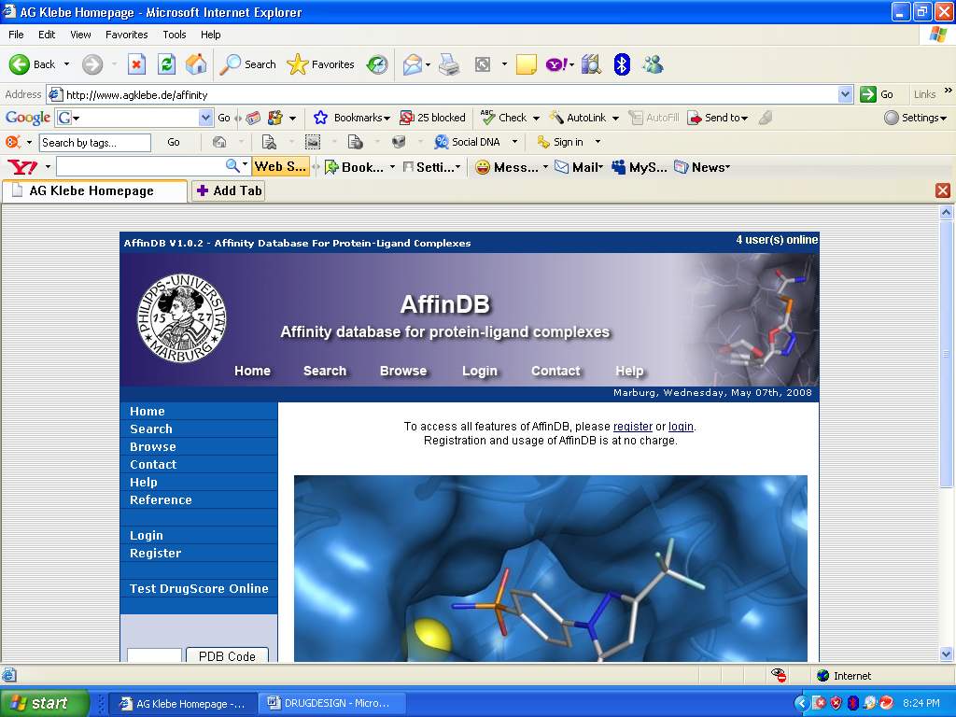Open the History clock icon

tap(377, 64)
